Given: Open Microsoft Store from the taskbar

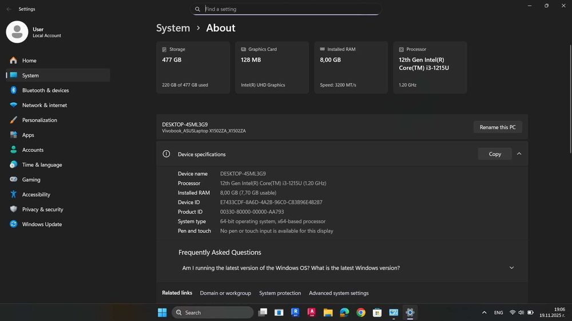Looking at the screenshot, I should [377, 312].
